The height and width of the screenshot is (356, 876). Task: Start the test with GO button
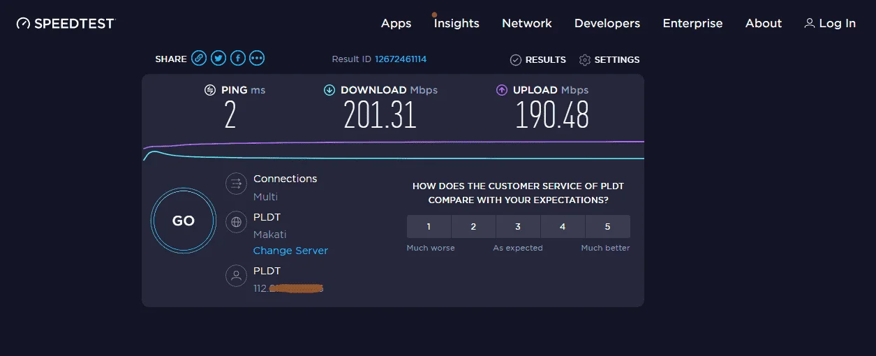pyautogui.click(x=183, y=221)
